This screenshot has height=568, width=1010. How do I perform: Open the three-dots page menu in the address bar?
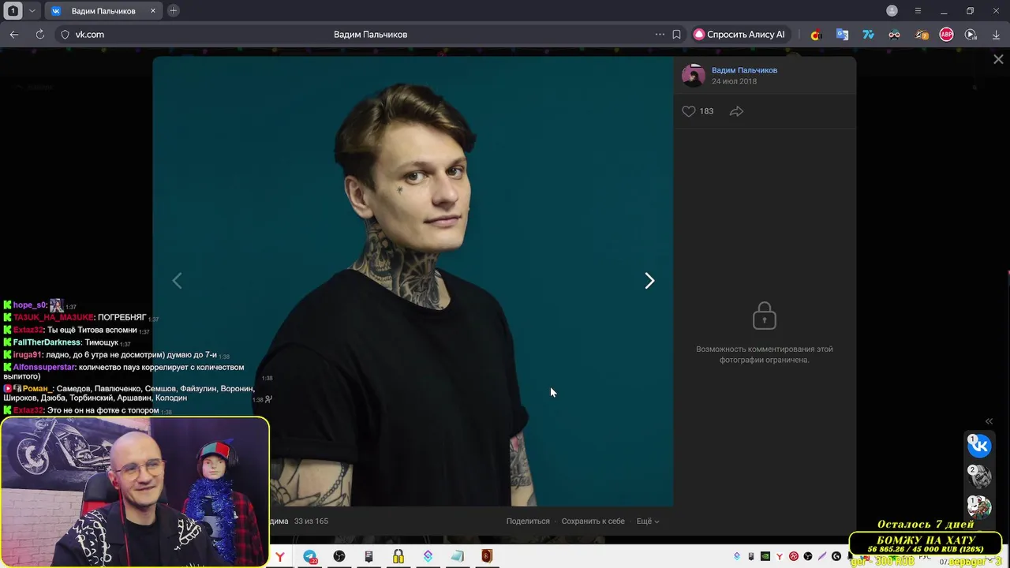tap(660, 35)
